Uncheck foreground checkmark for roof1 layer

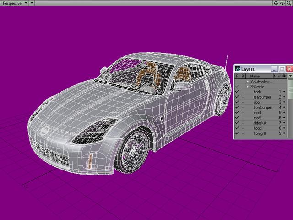[x=237, y=113]
